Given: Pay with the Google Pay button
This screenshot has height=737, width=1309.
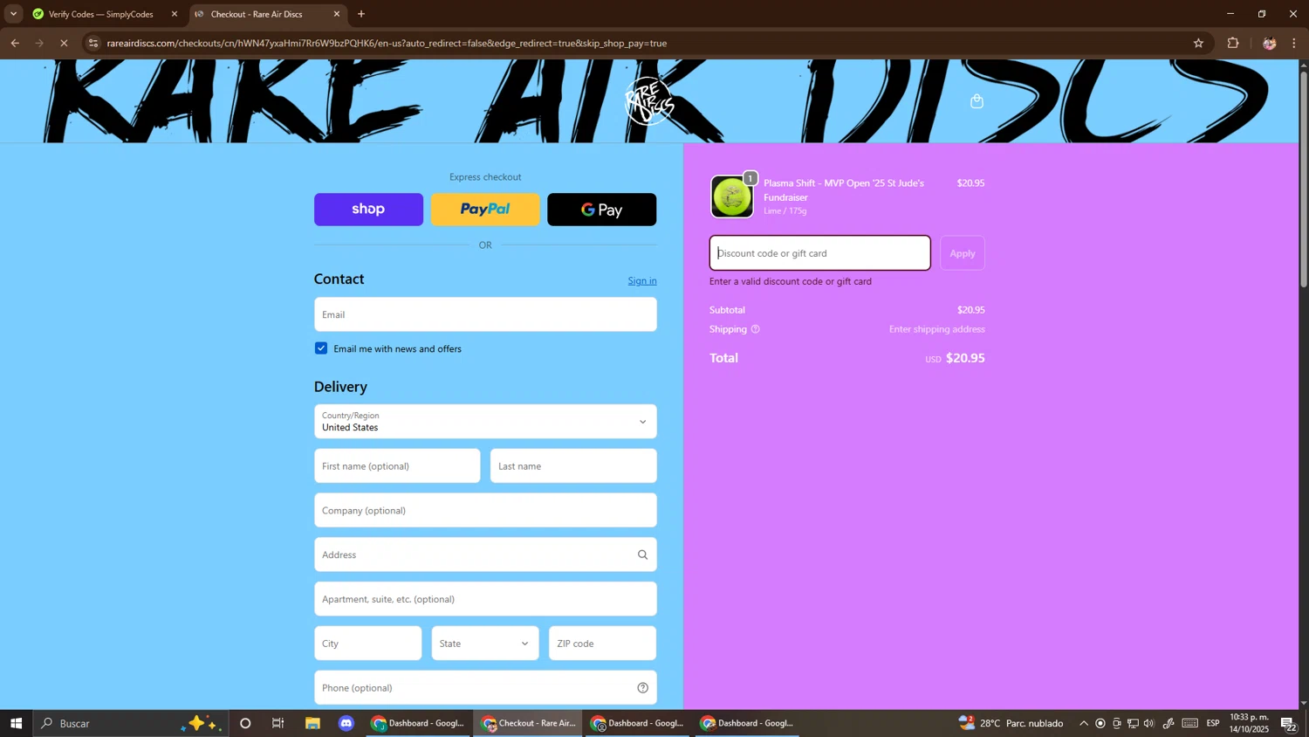Looking at the screenshot, I should pos(602,210).
